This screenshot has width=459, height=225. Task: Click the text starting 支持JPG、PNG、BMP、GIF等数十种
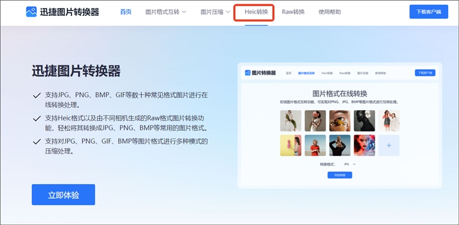tap(127, 100)
